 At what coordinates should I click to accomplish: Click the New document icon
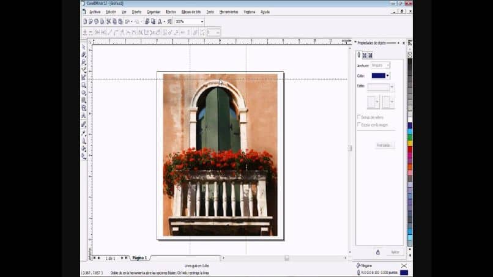pyautogui.click(x=85, y=21)
